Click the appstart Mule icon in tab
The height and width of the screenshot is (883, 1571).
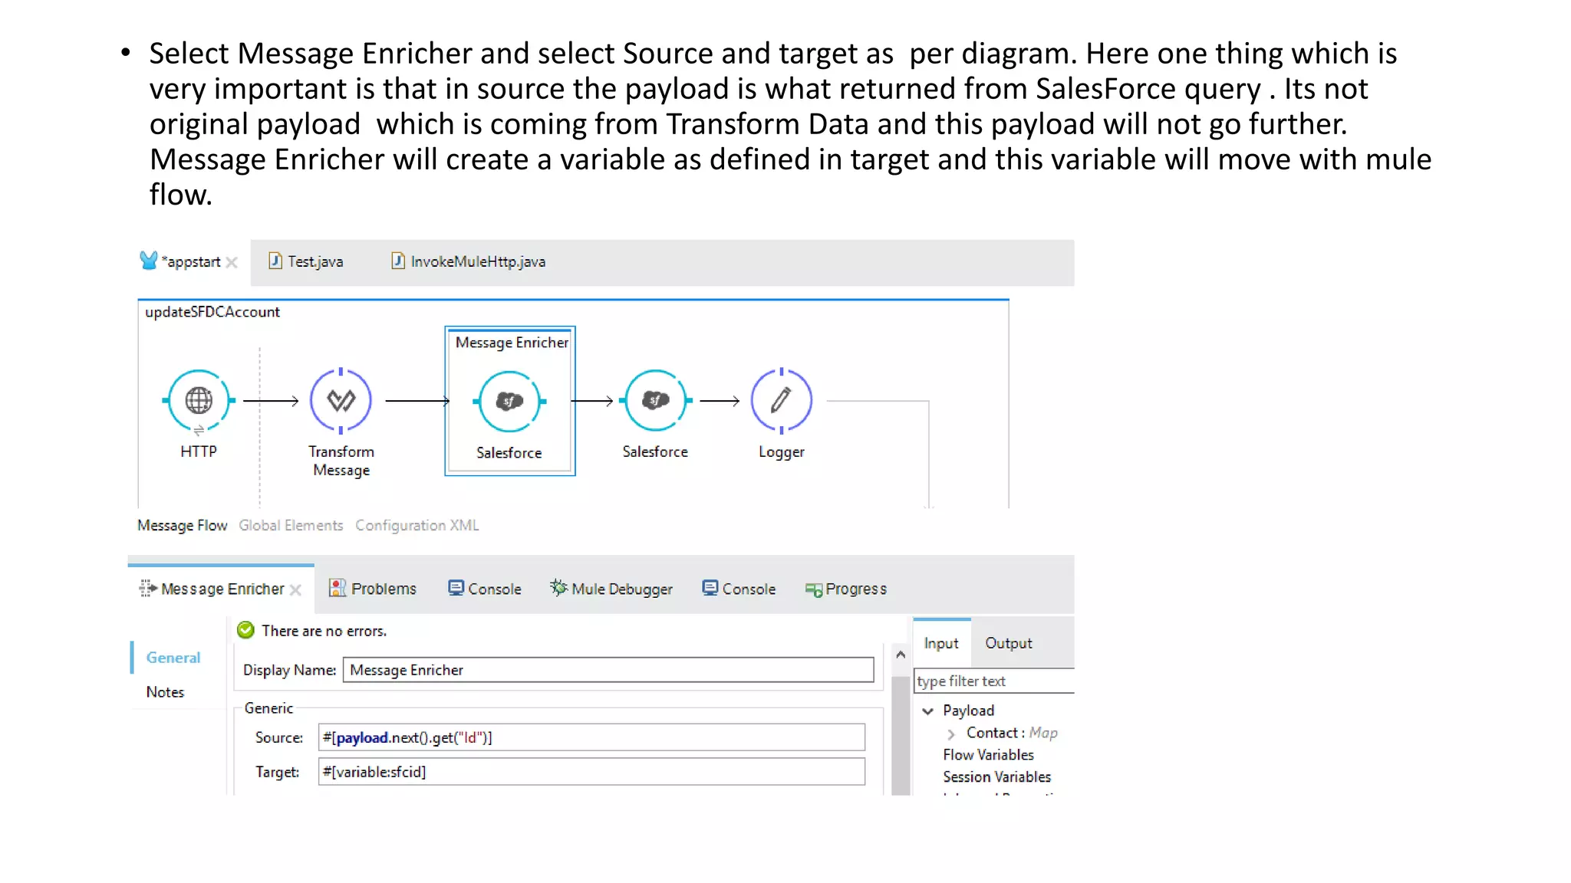tap(148, 261)
